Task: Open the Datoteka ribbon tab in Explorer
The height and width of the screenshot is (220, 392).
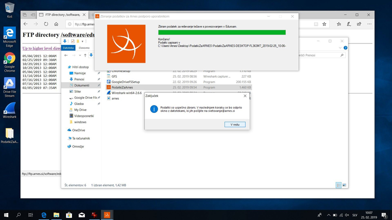Action: coord(68,47)
